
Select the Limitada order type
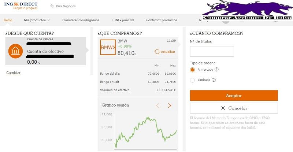pyautogui.click(x=192, y=80)
